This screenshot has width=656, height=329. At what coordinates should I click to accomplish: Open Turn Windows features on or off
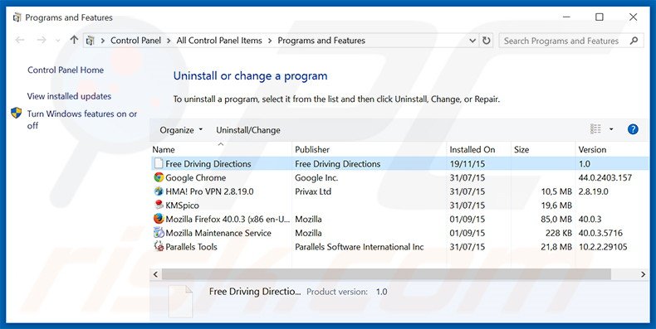point(82,119)
